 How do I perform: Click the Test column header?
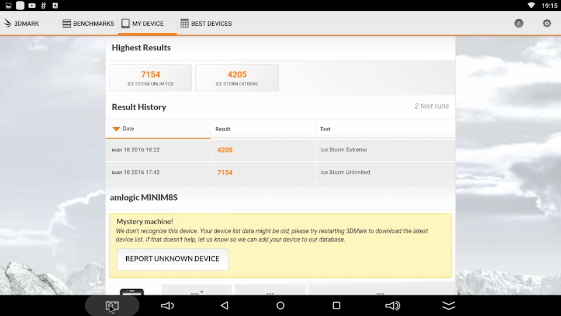(x=385, y=129)
